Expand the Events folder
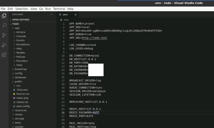Viewport: 214px width, 128px height. pyautogui.click(x=32, y=40)
